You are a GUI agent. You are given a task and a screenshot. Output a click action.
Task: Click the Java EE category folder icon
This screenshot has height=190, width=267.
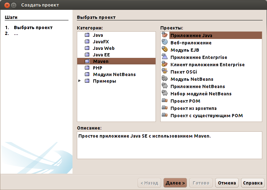[87, 55]
